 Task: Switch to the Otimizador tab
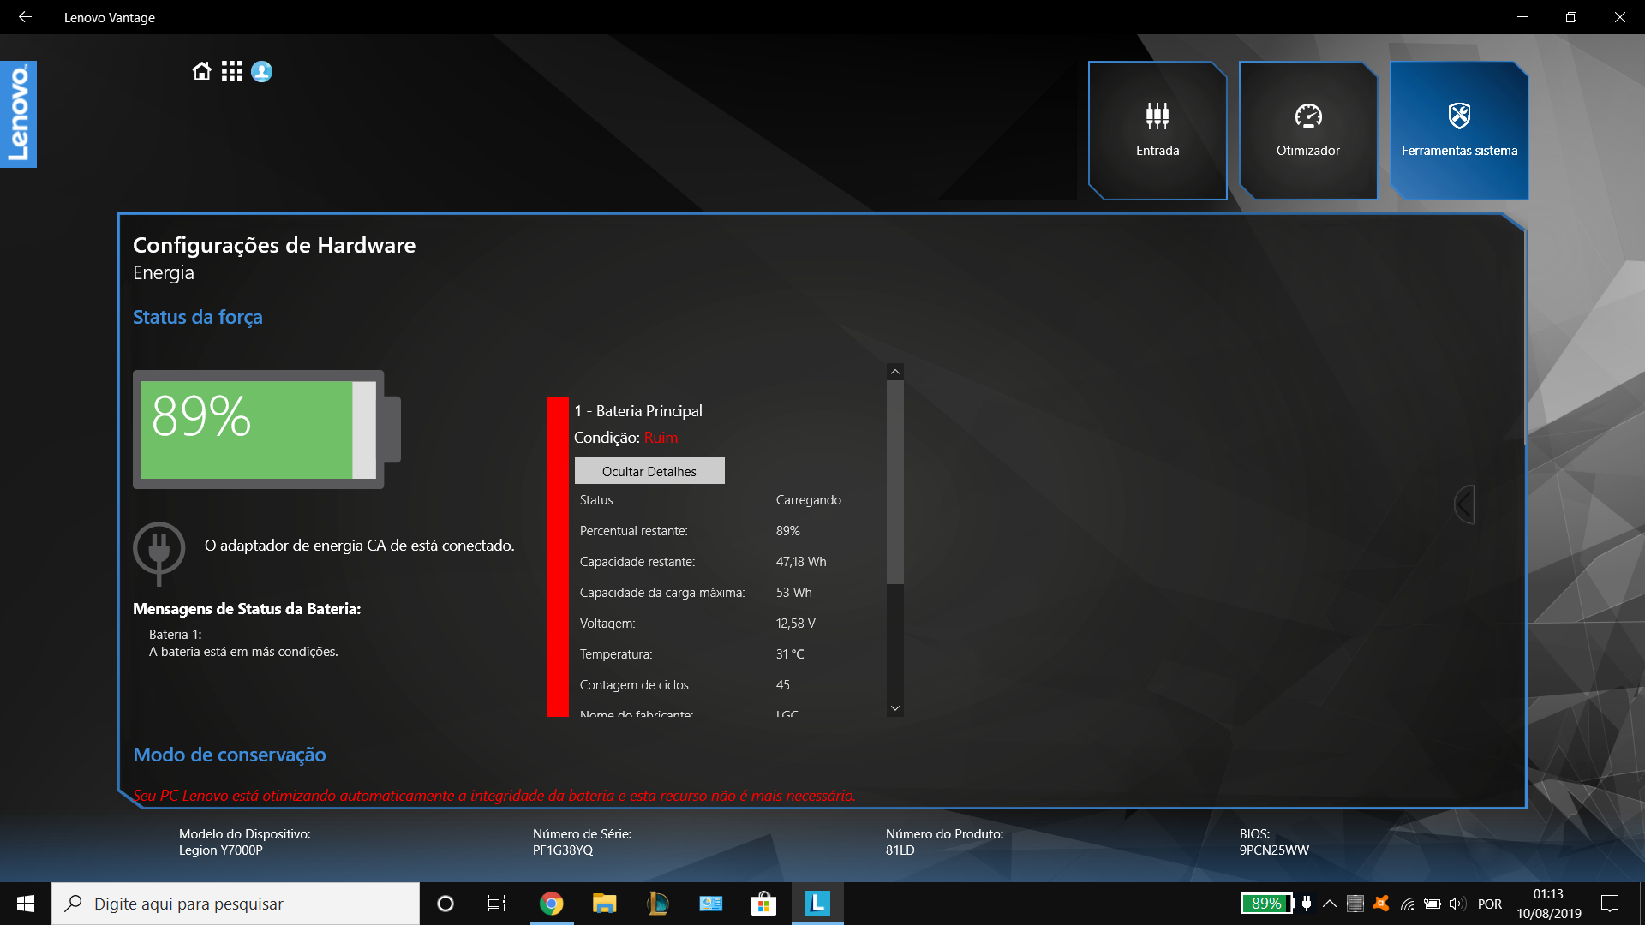click(x=1307, y=130)
